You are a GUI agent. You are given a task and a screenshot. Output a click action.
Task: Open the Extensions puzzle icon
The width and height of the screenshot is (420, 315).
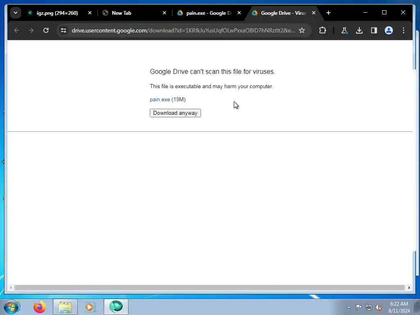tap(322, 30)
